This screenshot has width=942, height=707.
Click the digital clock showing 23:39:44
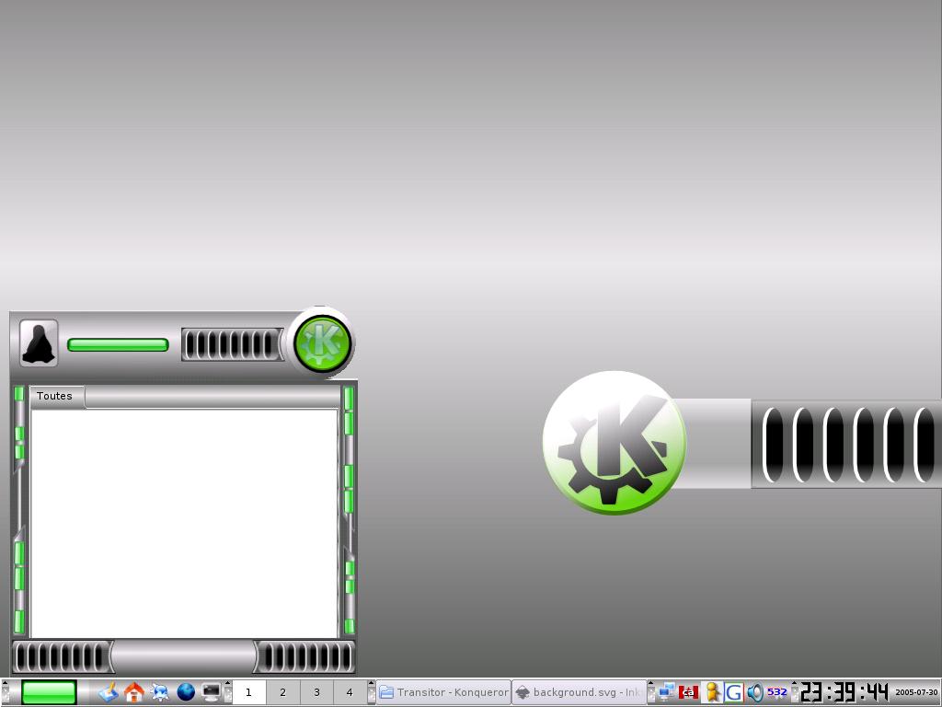844,692
